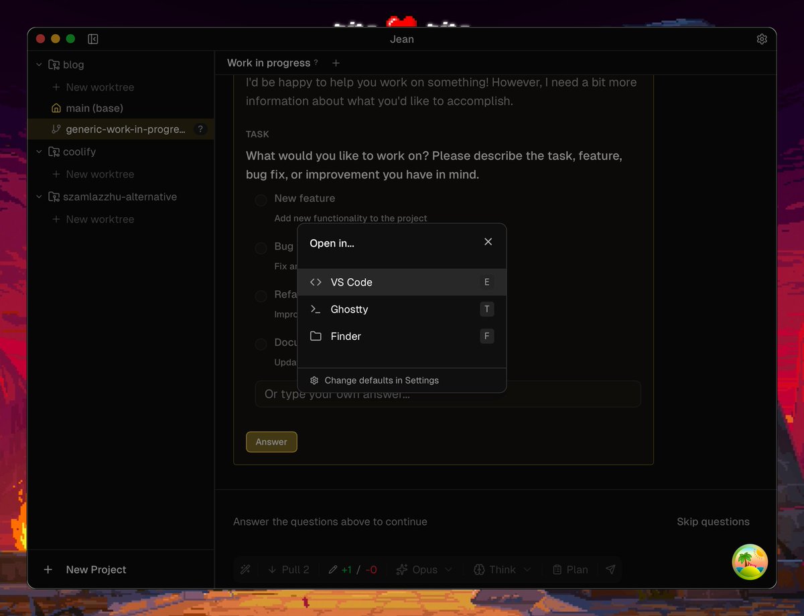Click the question mark next to Work in progress
Screen dimensions: 804x616
point(316,62)
